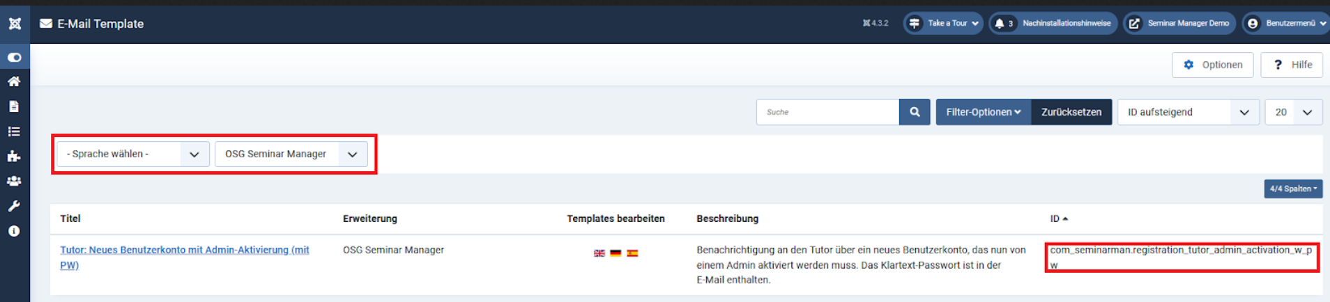Click the com_seminarman.registration_tutor ID text
Screen dimensions: 1330x302
tap(1181, 257)
